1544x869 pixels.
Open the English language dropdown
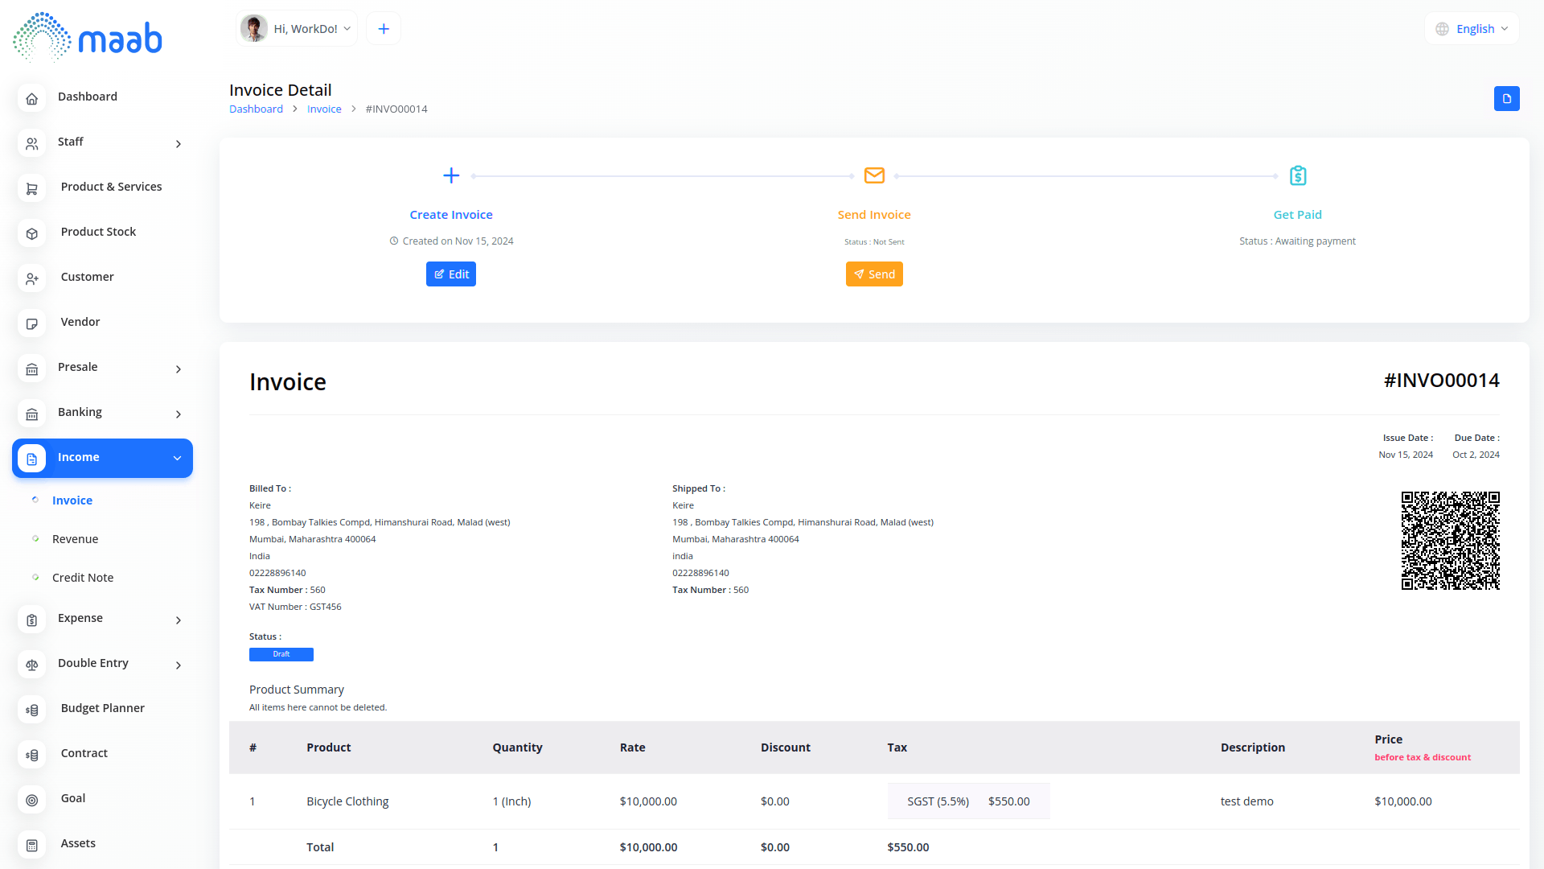tap(1473, 29)
